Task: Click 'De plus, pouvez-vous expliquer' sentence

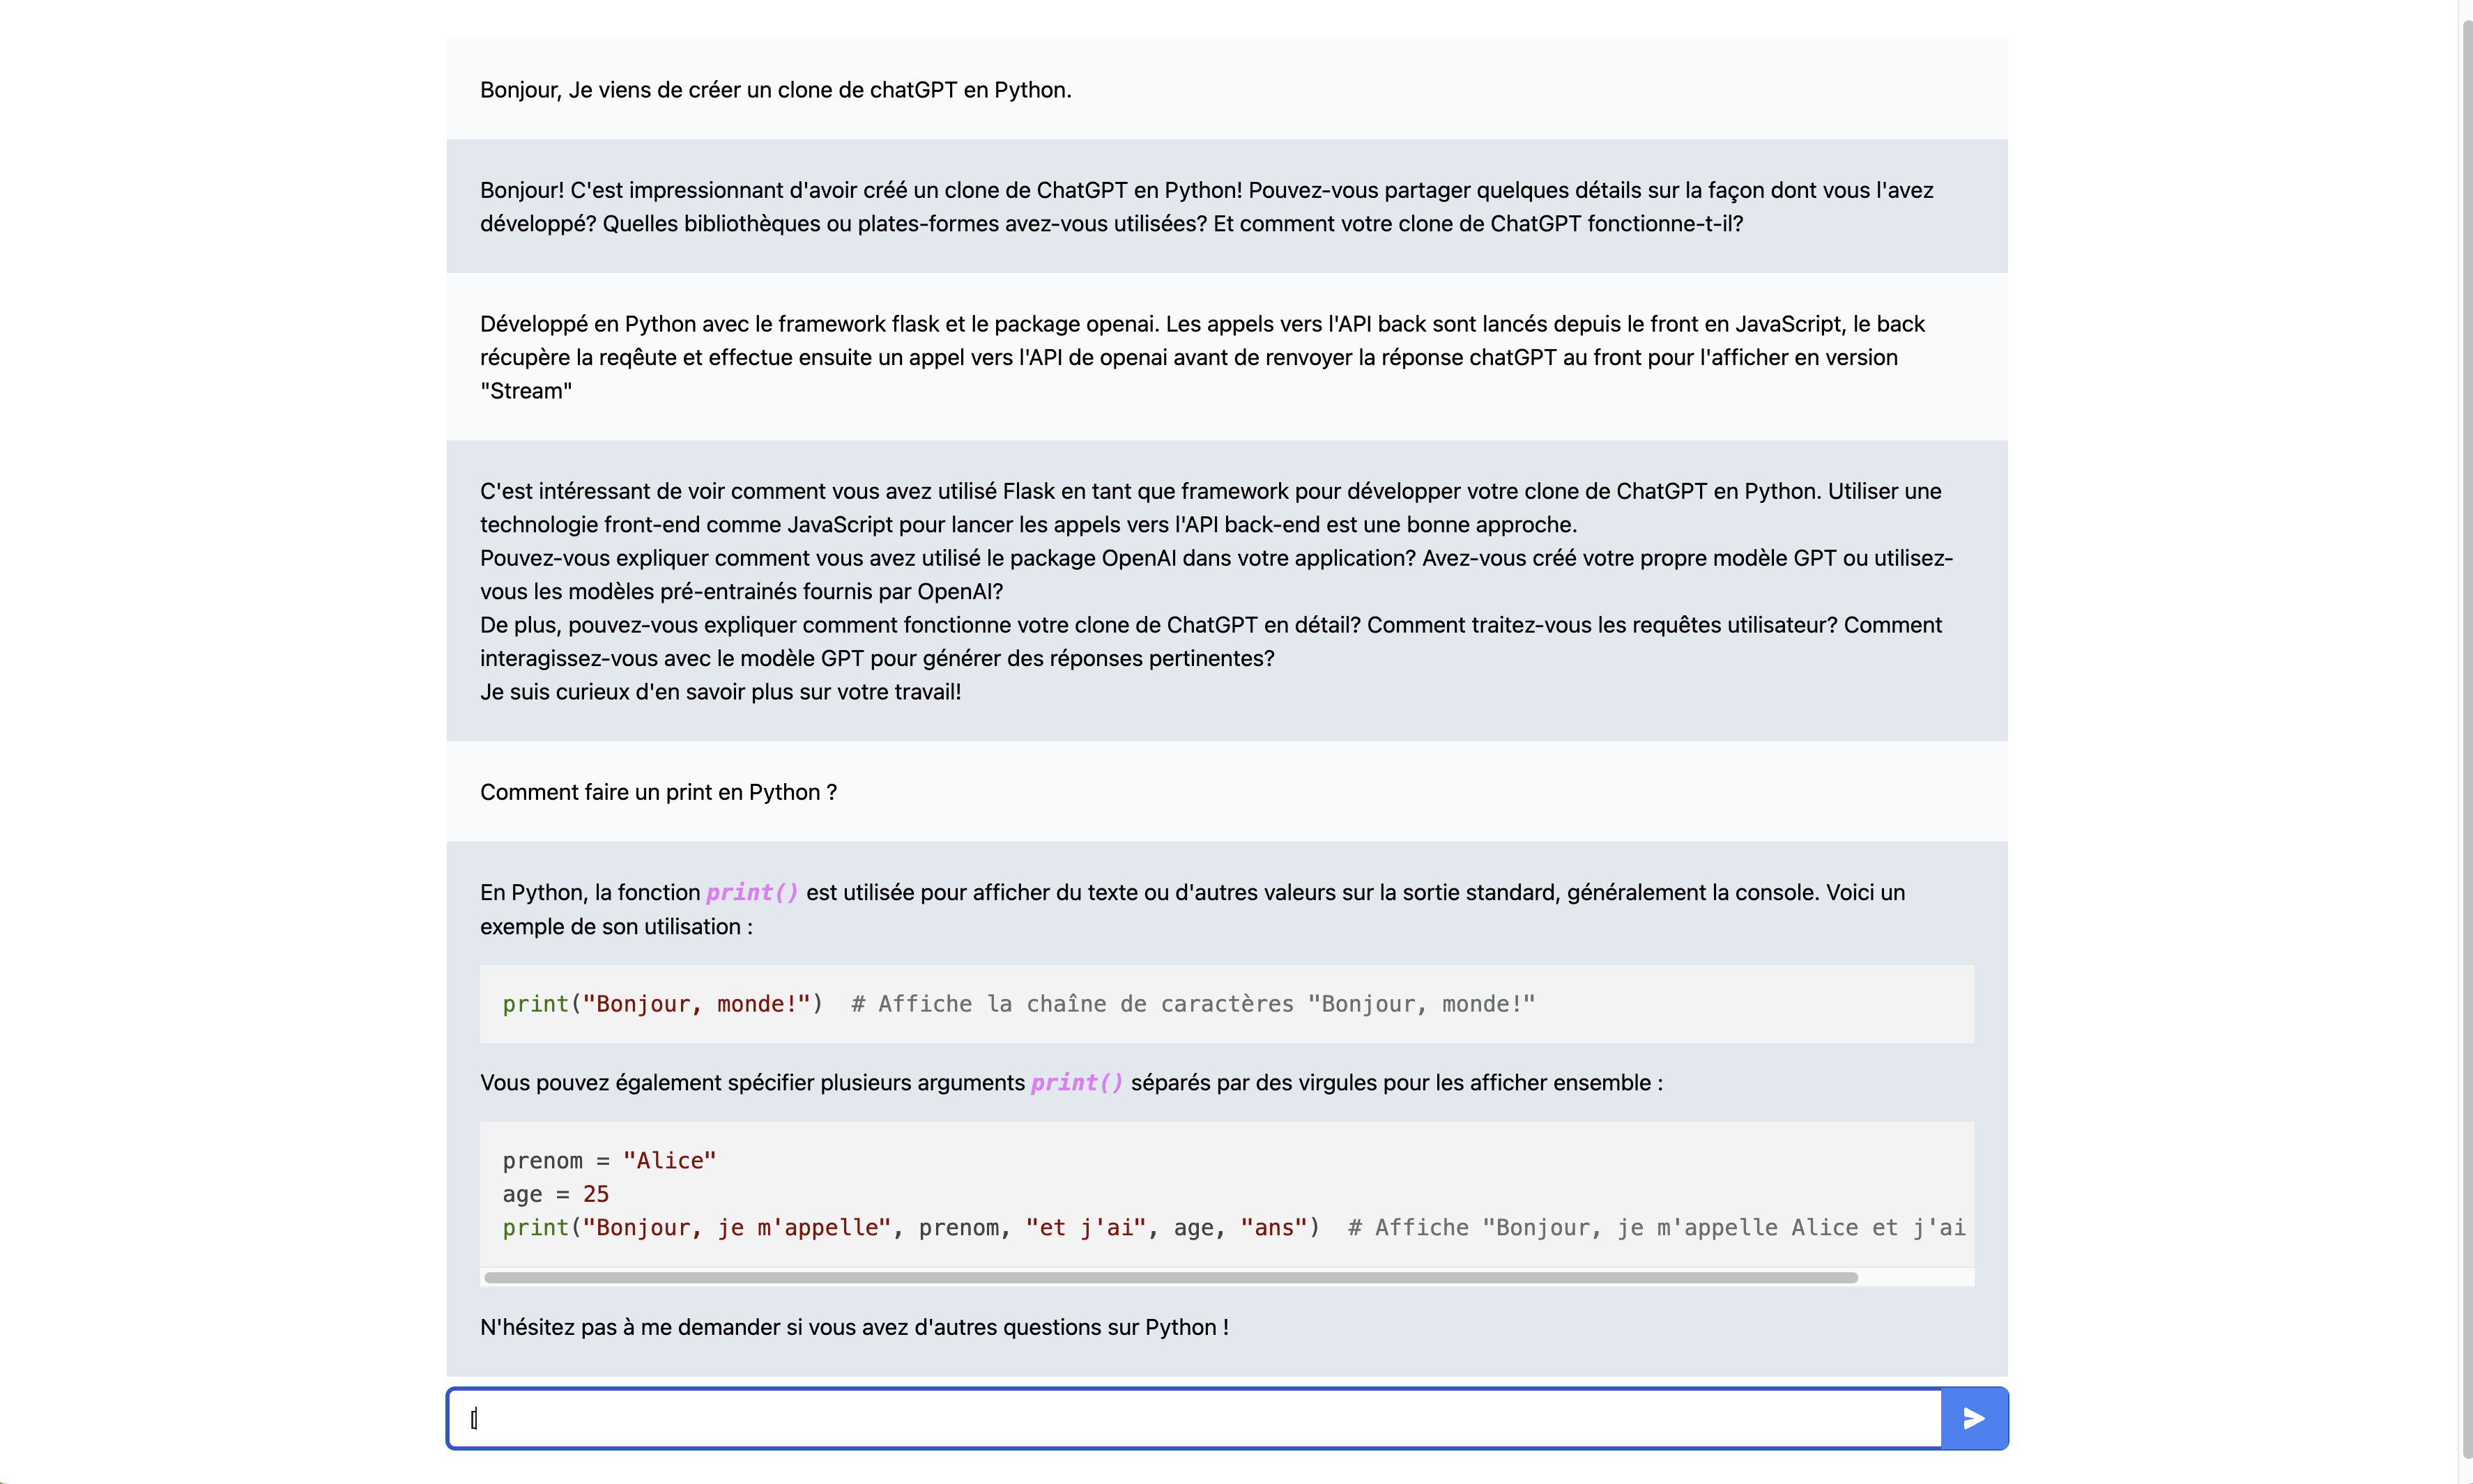Action: (x=1211, y=642)
